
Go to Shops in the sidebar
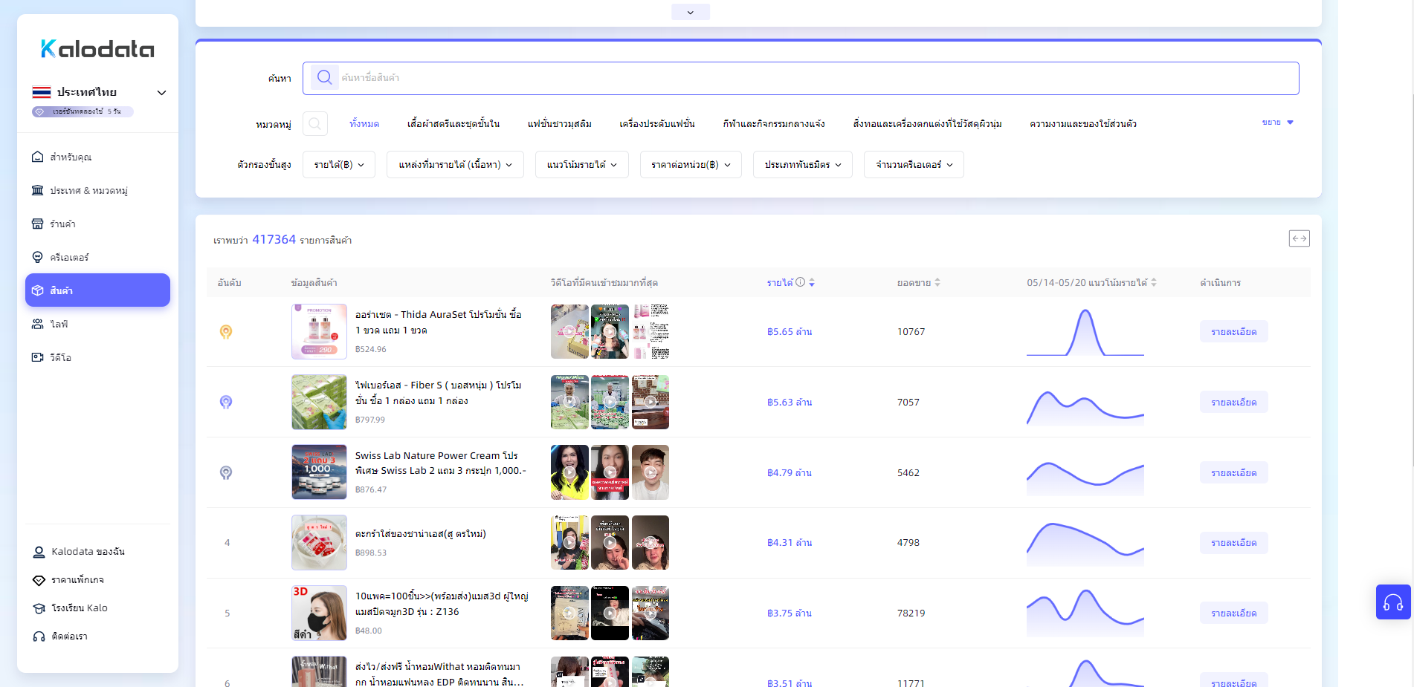tap(62, 224)
